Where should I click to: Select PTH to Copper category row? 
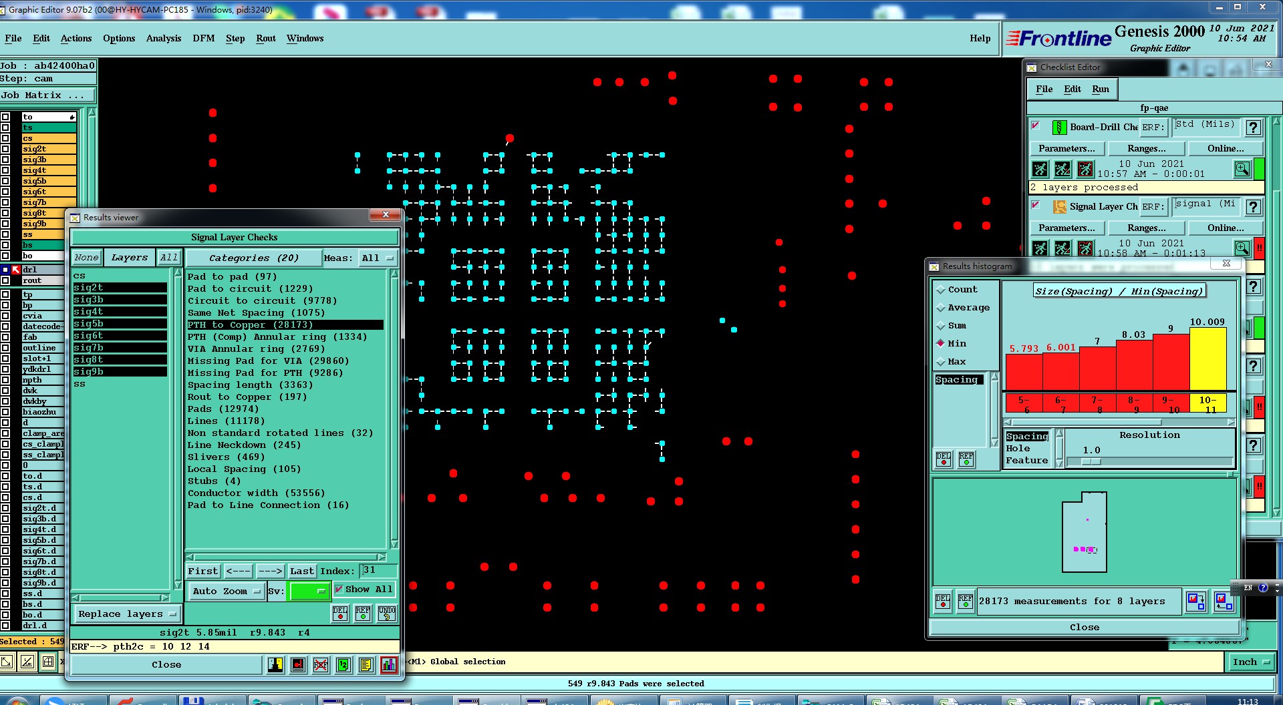[285, 325]
